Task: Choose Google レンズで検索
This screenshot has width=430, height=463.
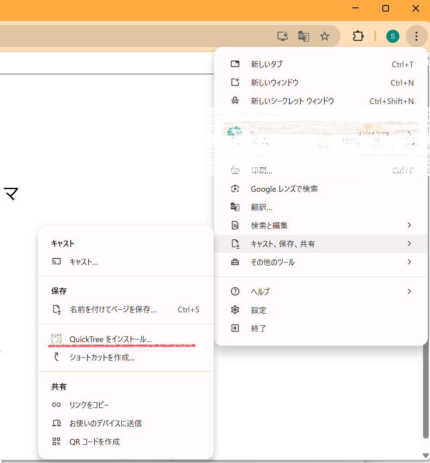Action: 284,189
